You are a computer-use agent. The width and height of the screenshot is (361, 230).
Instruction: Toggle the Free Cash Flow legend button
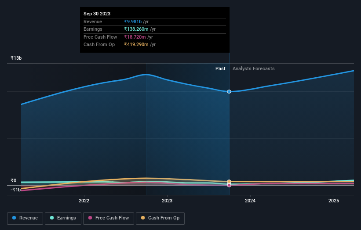point(109,218)
